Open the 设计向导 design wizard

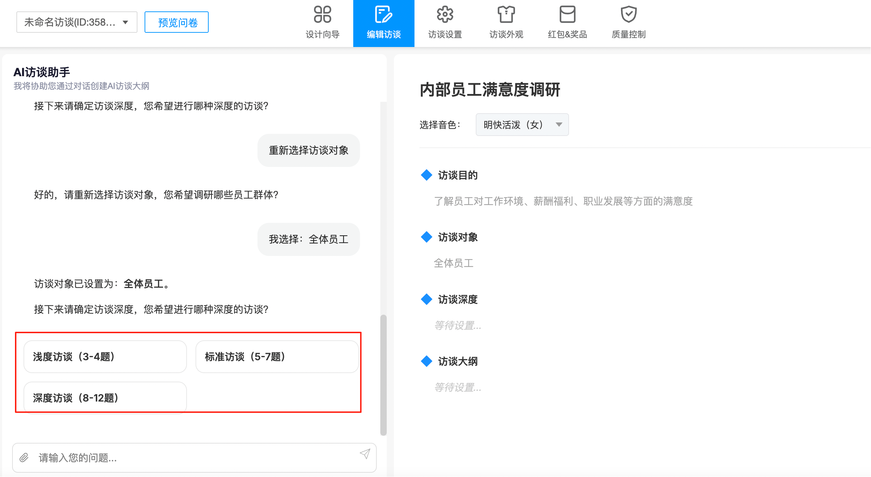pos(322,21)
